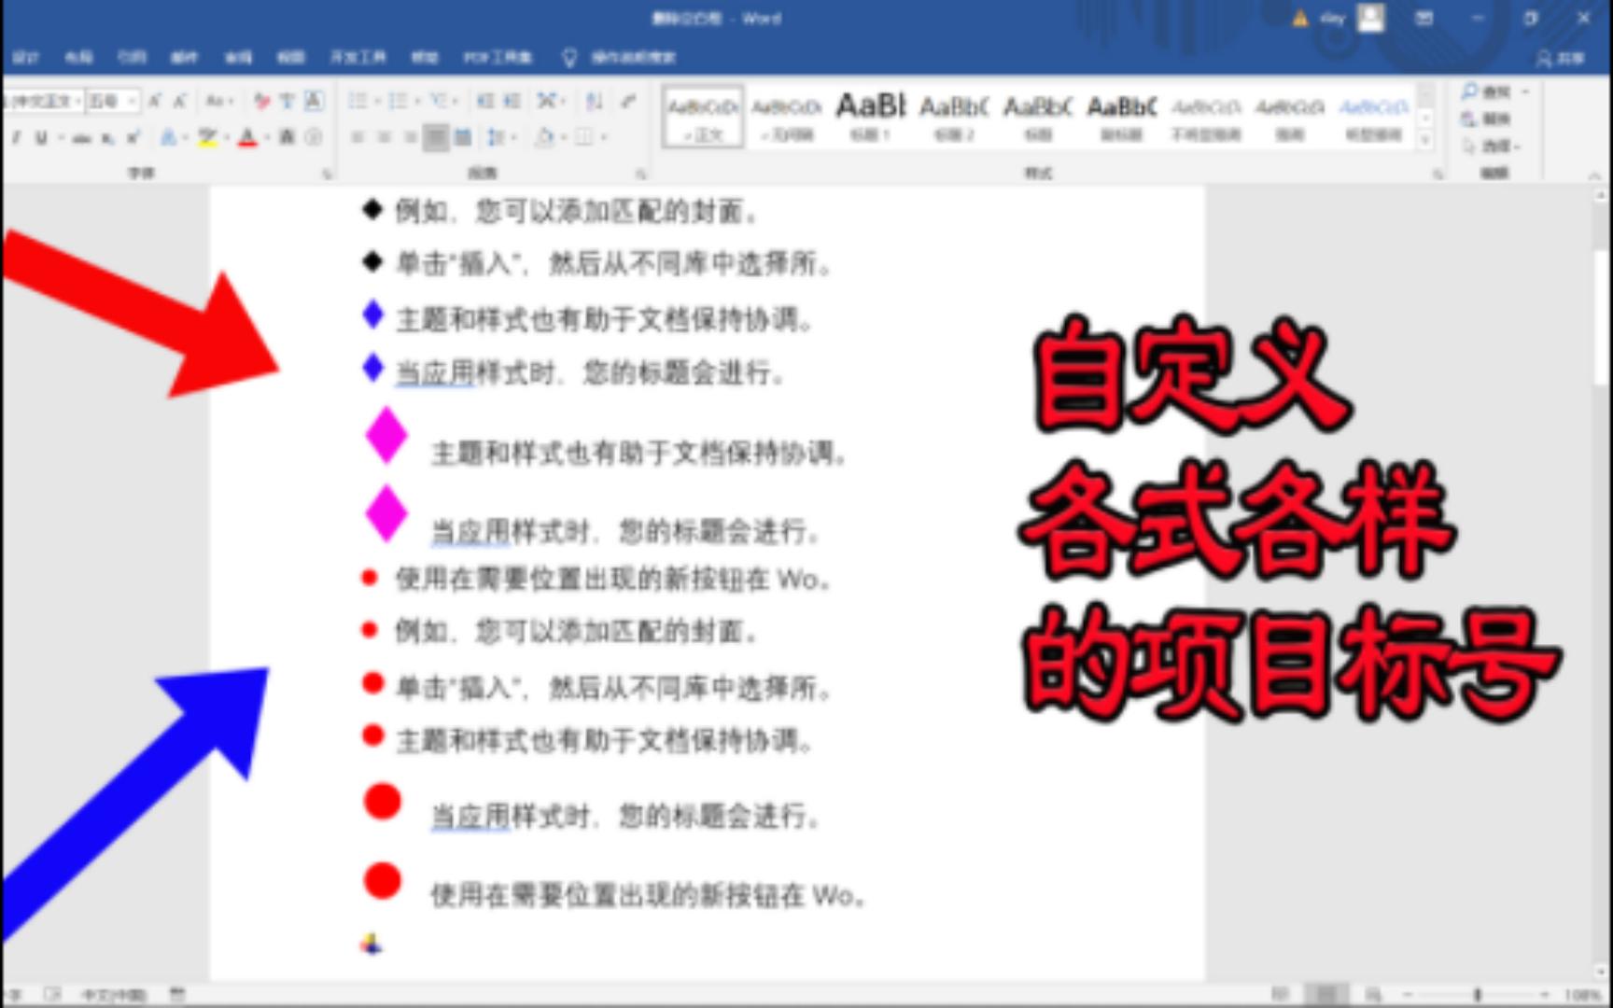Open the font size combo box
The image size is (1613, 1008).
112,101
